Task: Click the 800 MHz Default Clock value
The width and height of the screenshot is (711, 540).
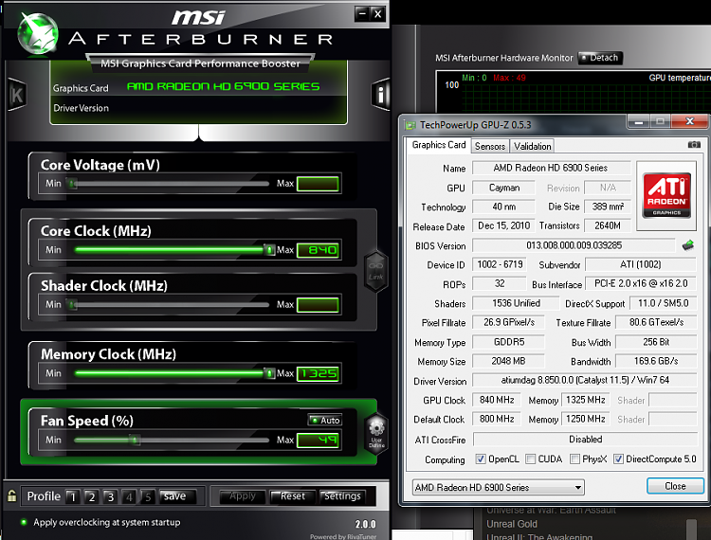Action: [497, 419]
